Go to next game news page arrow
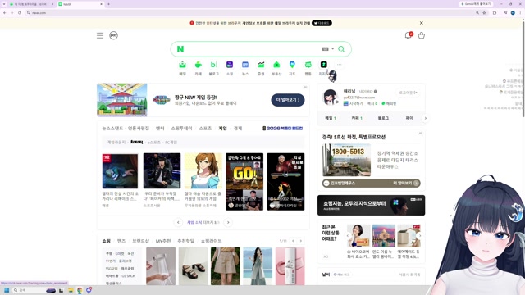This screenshot has width=525, height=295. [228, 222]
